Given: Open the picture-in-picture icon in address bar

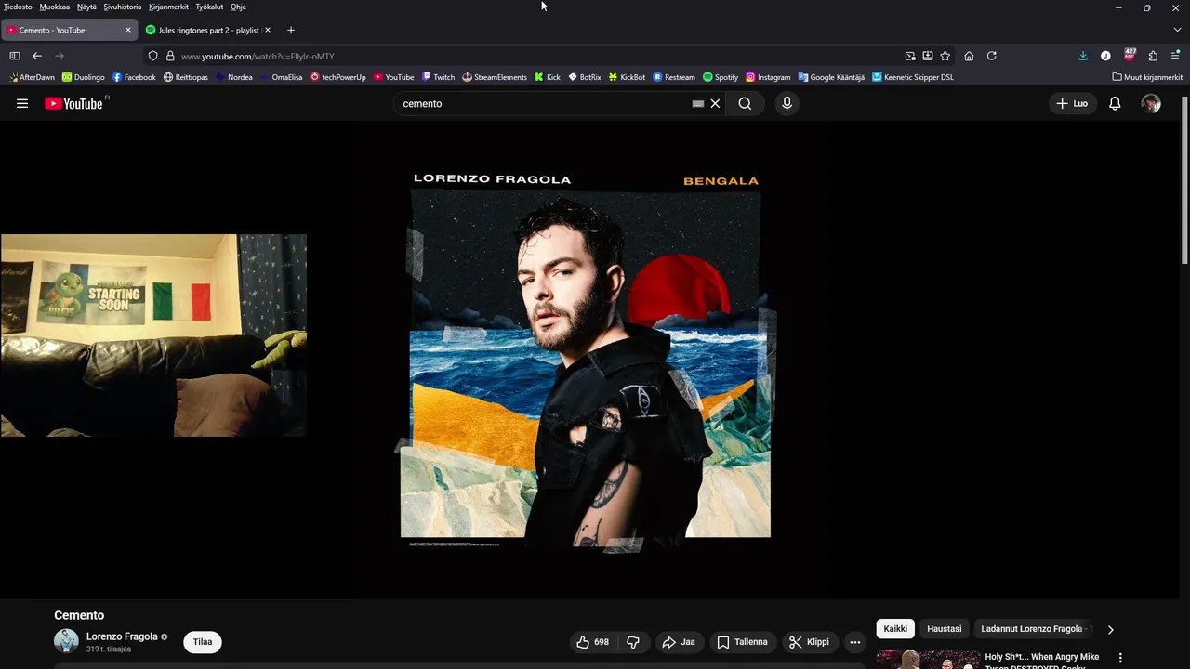Looking at the screenshot, I should [x=910, y=56].
